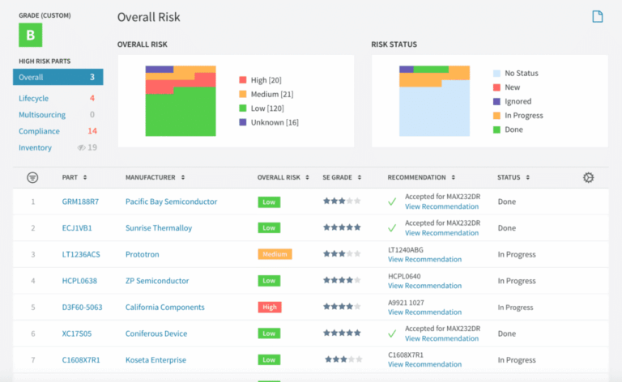Viewport: 622px width, 382px height.
Task: Select Compliance risk category
Action: click(39, 131)
